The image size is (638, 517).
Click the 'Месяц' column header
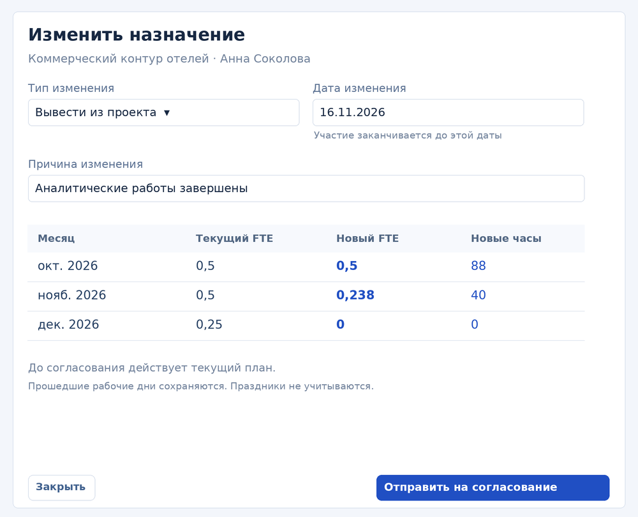tap(56, 239)
